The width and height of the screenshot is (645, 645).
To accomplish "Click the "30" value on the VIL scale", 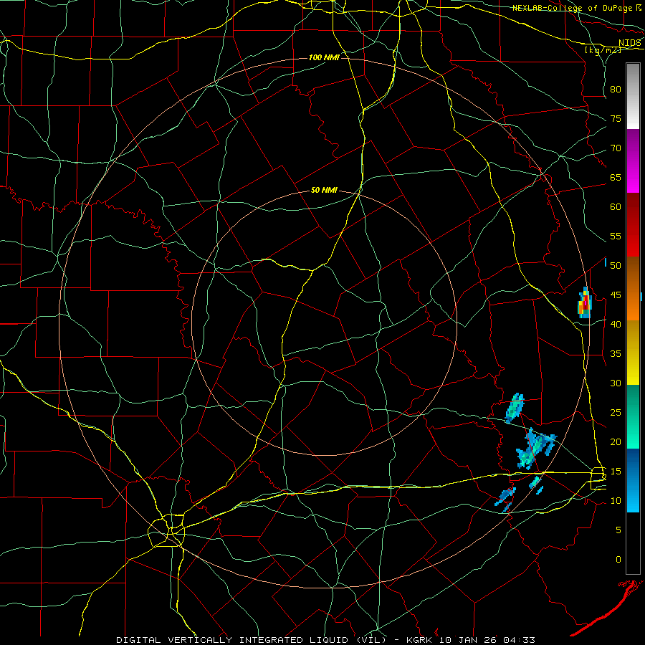I will tap(616, 383).
